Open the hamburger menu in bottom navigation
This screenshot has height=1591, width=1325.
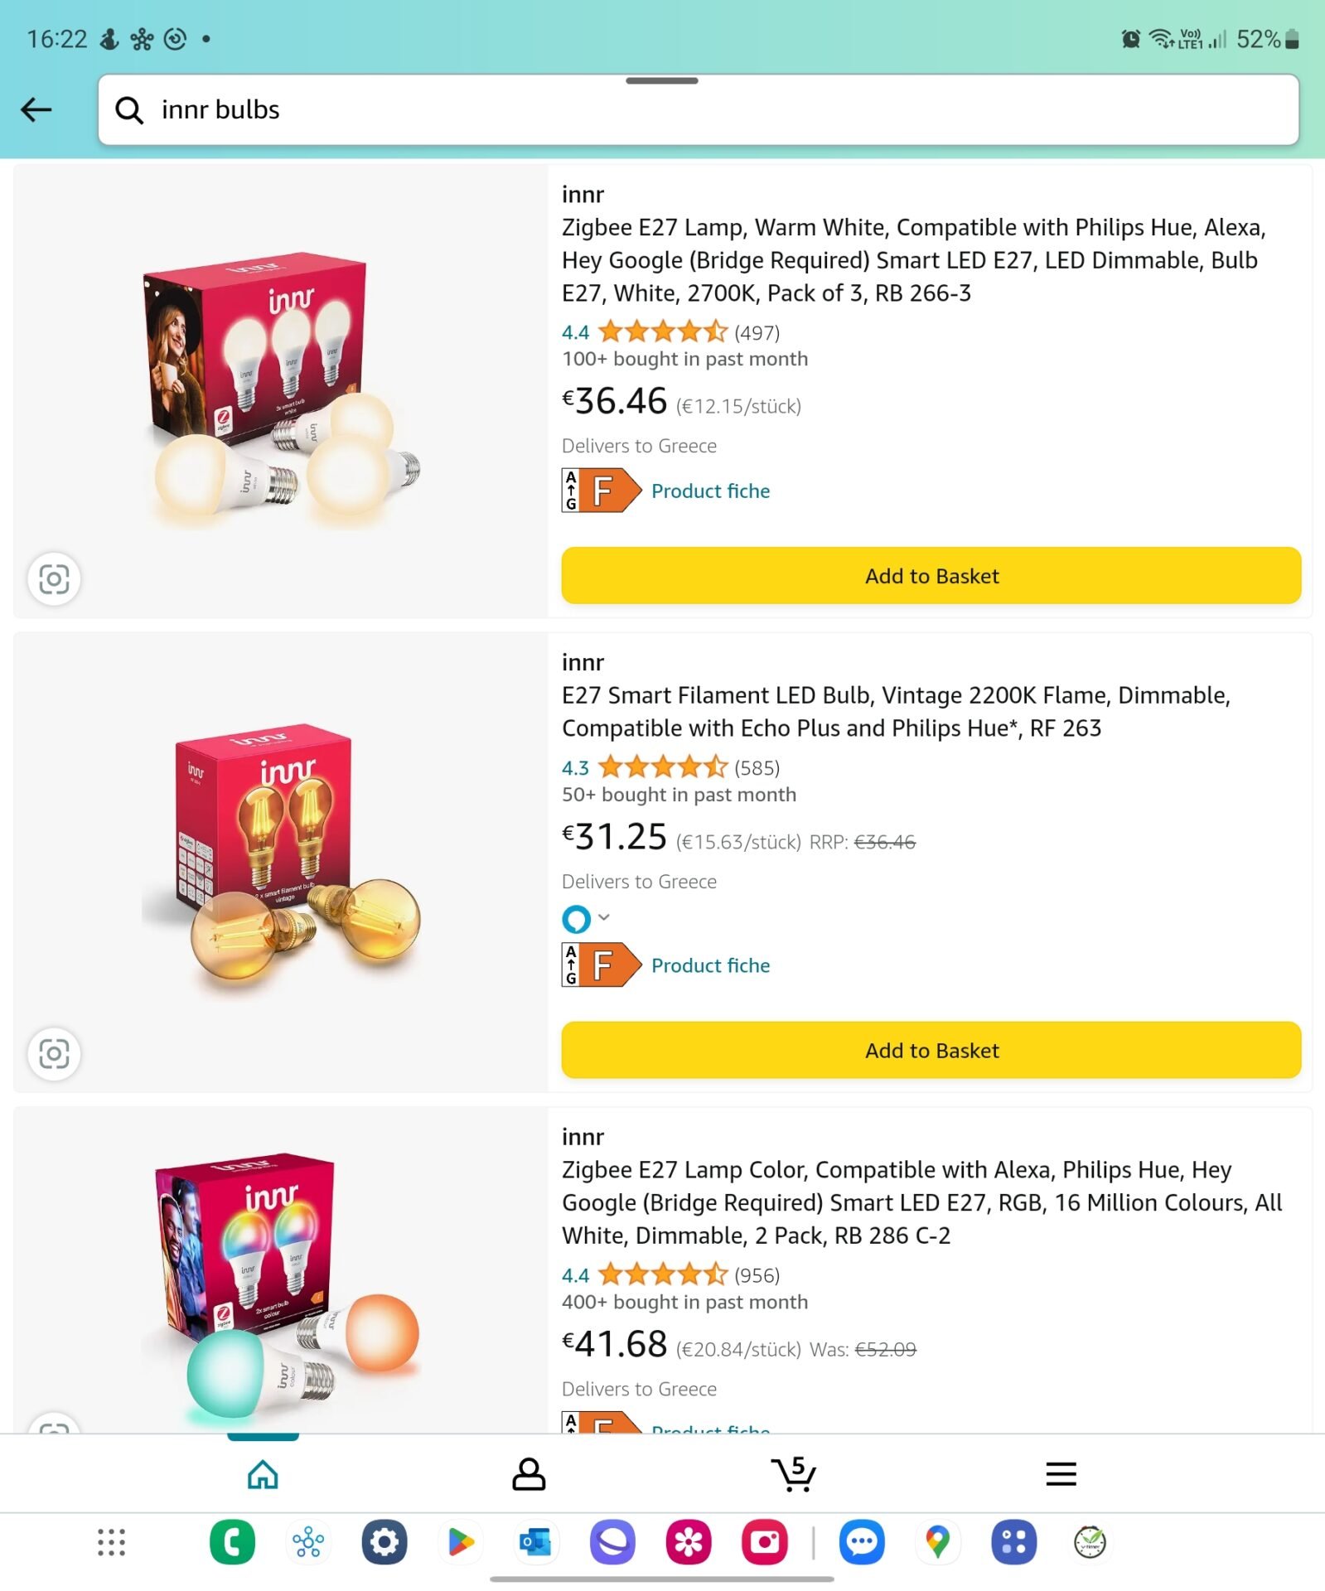1060,1474
